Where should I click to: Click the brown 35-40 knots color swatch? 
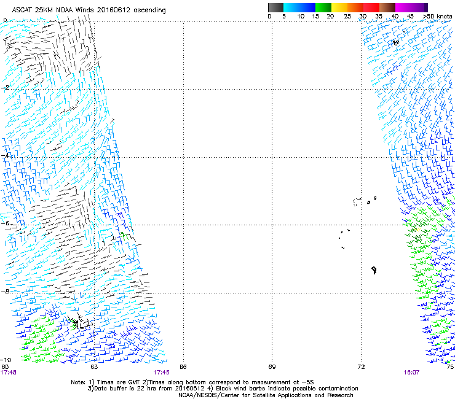click(387, 7)
